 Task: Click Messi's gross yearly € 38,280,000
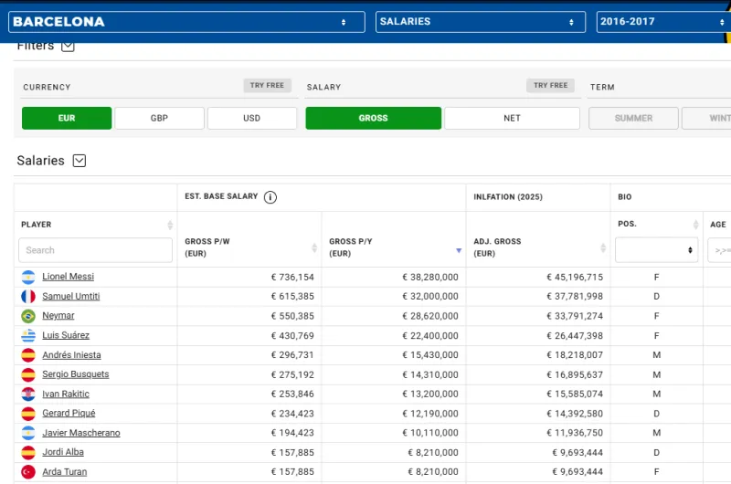pyautogui.click(x=430, y=278)
